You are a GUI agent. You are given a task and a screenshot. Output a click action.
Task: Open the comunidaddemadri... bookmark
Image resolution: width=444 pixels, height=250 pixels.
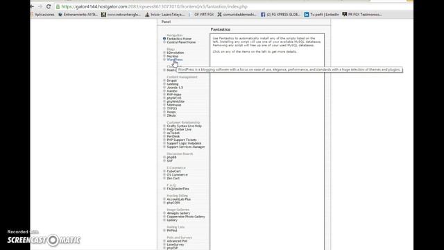(x=237, y=15)
